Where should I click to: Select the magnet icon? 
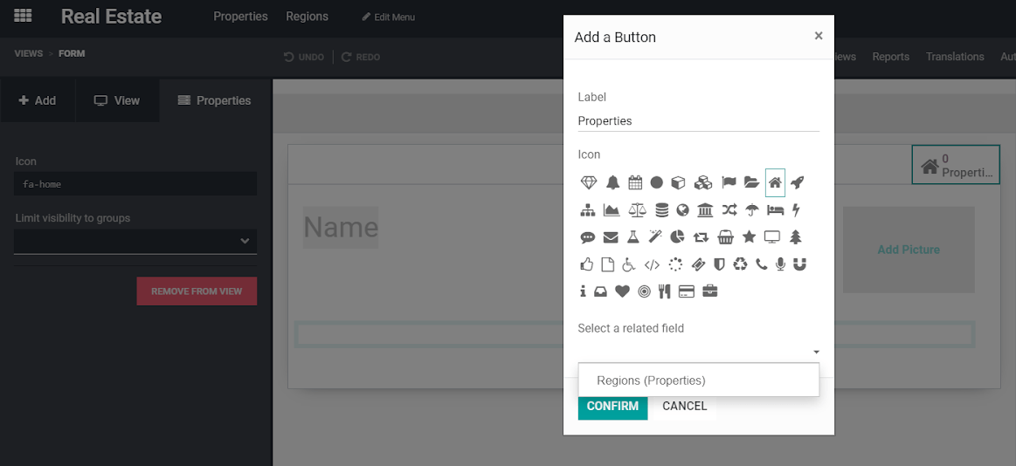798,264
